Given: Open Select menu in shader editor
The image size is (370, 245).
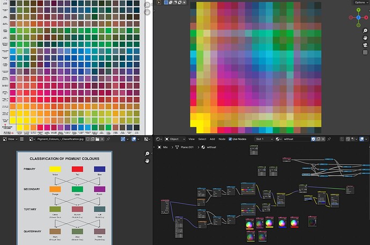Looking at the screenshot, I should pyautogui.click(x=202, y=139).
